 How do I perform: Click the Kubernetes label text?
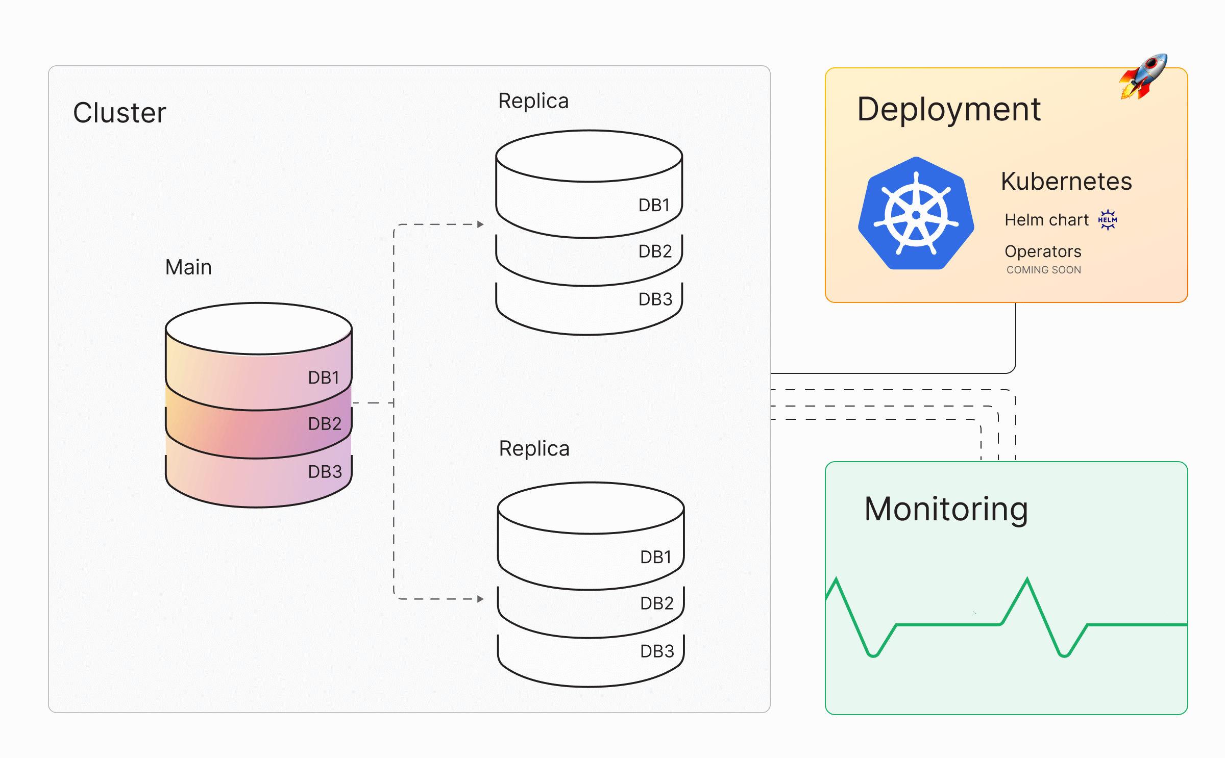coord(1066,181)
